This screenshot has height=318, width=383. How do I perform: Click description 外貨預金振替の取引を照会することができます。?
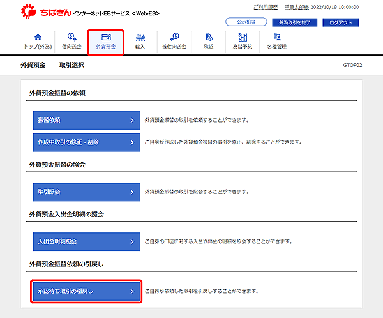[197, 192]
